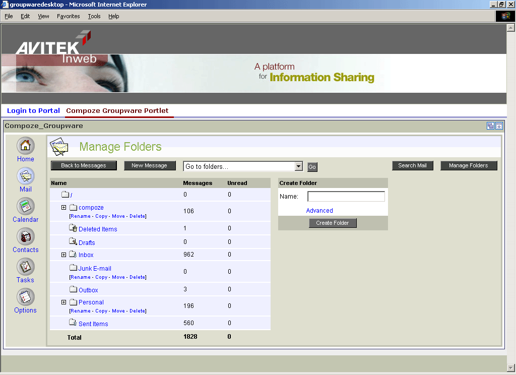Open the Tools menu

click(94, 16)
